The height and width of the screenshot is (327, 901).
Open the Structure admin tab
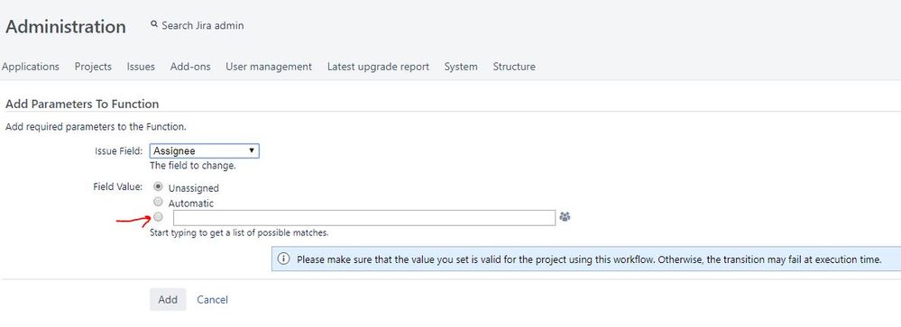click(x=514, y=67)
